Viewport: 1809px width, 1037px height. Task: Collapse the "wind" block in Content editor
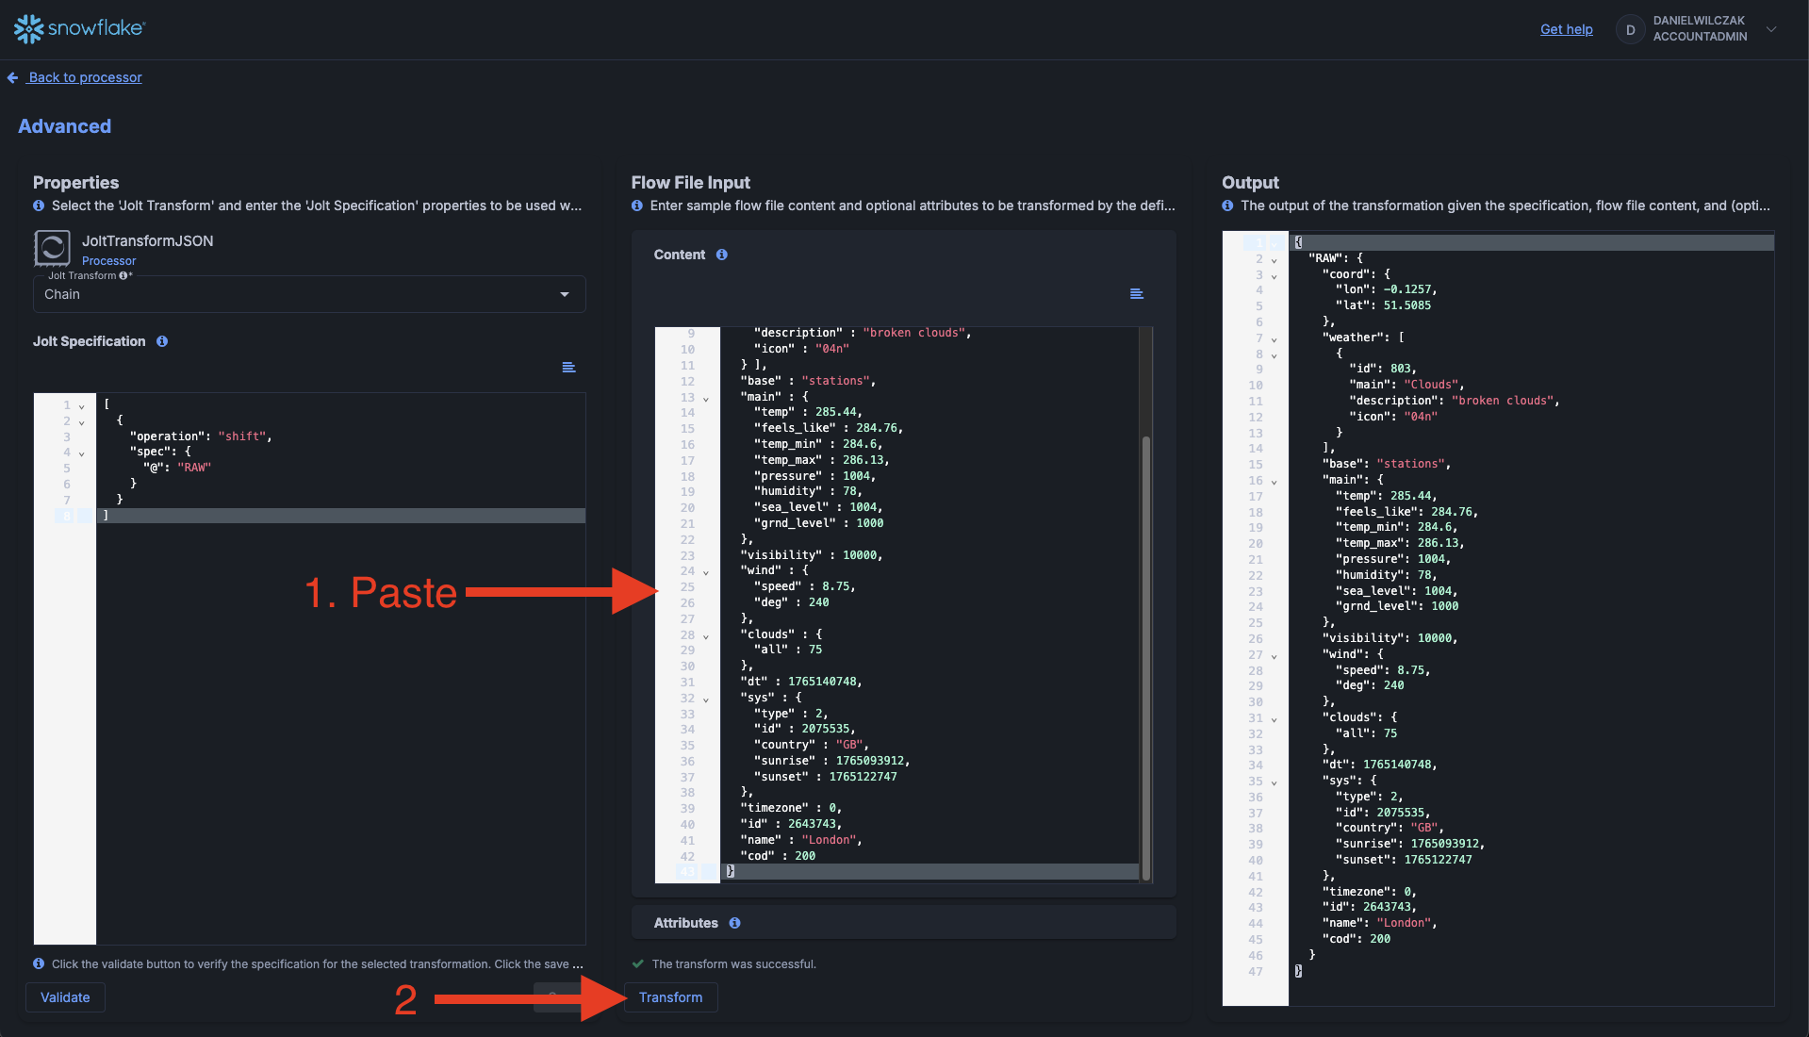tap(706, 572)
